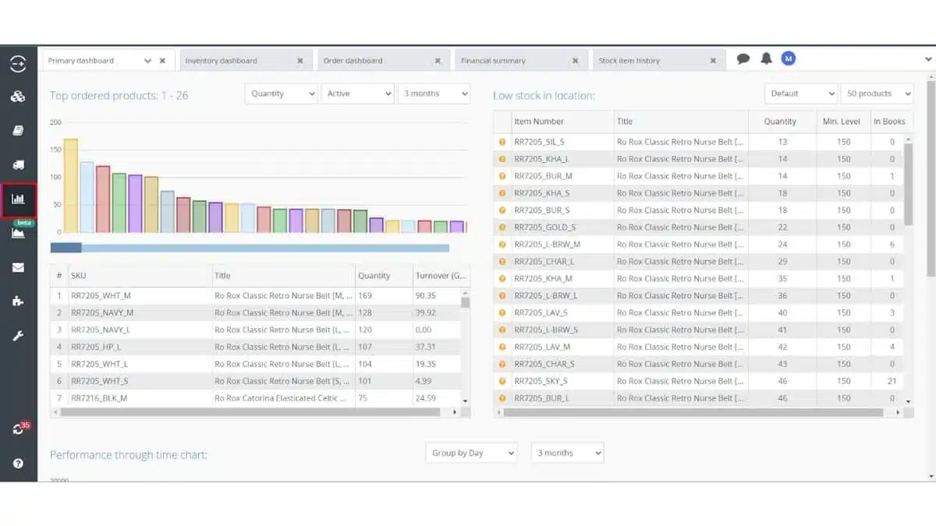Open the Help question-mark sidebar icon
Screen dimensions: 936x526
pyautogui.click(x=18, y=463)
